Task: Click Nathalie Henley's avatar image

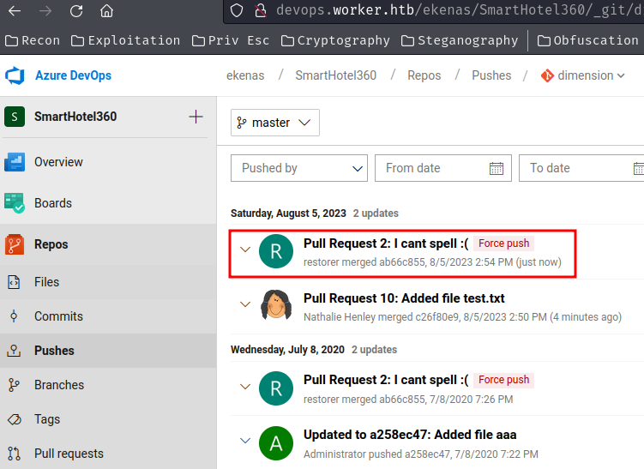Action: point(276,305)
